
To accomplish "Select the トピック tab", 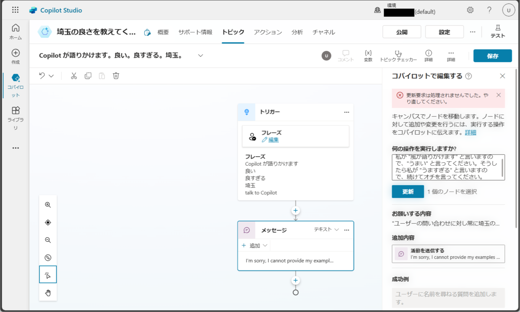I will click(x=233, y=32).
